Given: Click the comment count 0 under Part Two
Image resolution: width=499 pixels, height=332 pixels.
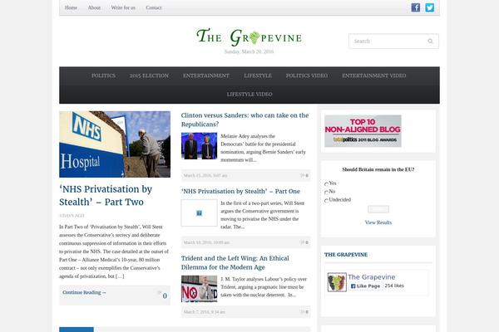Looking at the screenshot, I should click(165, 295).
